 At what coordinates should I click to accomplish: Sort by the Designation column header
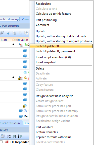pyautogui.click(x=20, y=40)
